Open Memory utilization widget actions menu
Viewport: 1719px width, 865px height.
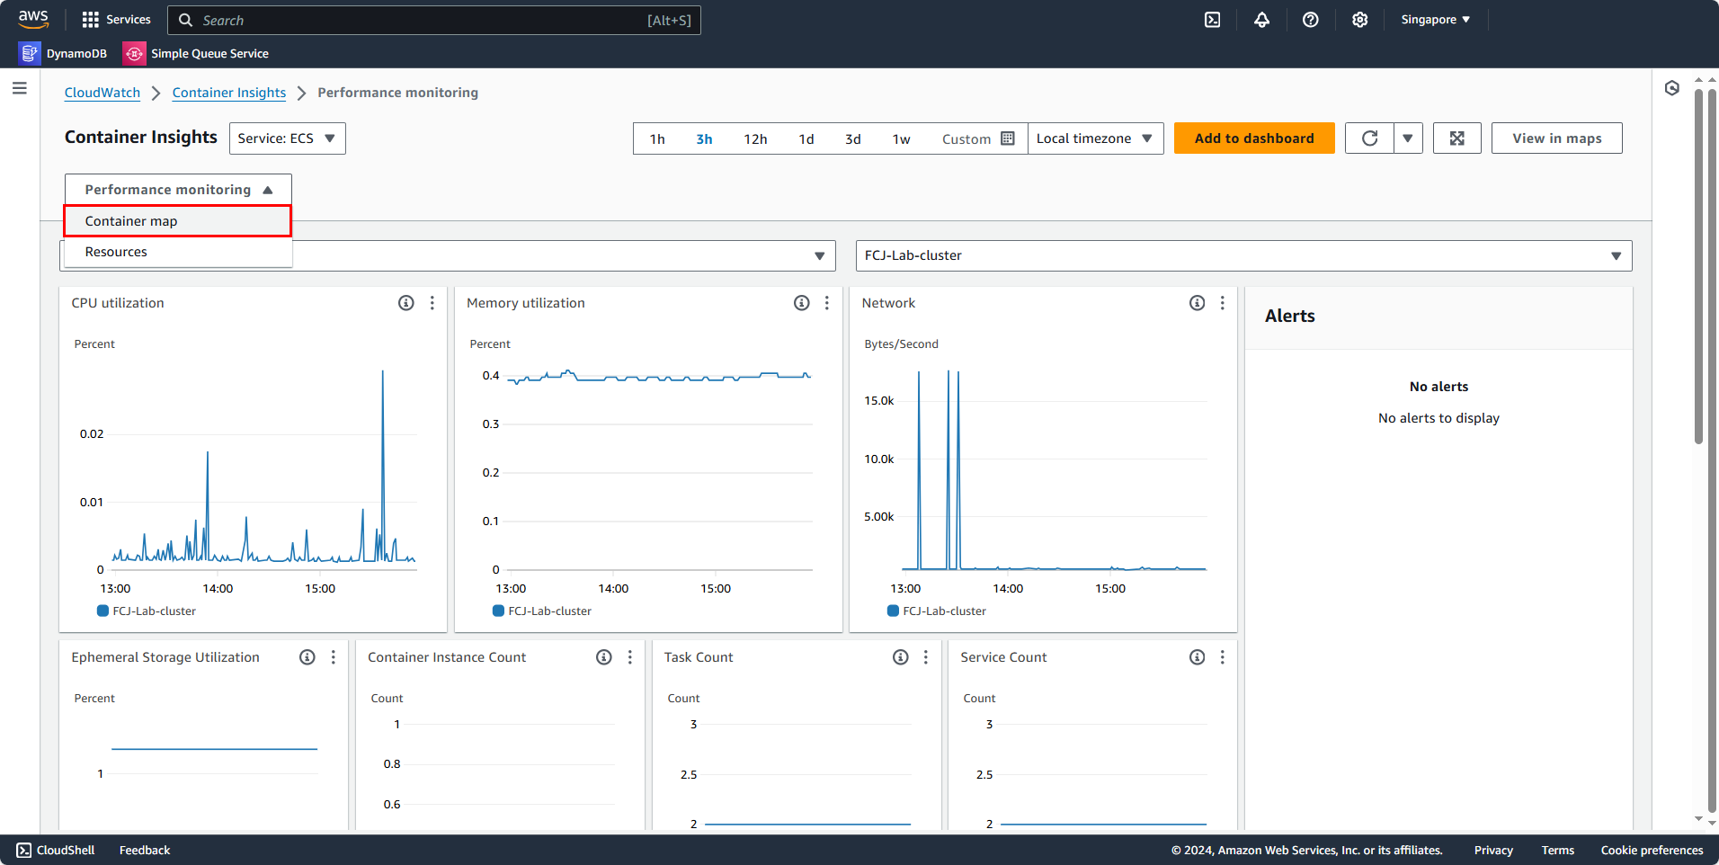[827, 303]
